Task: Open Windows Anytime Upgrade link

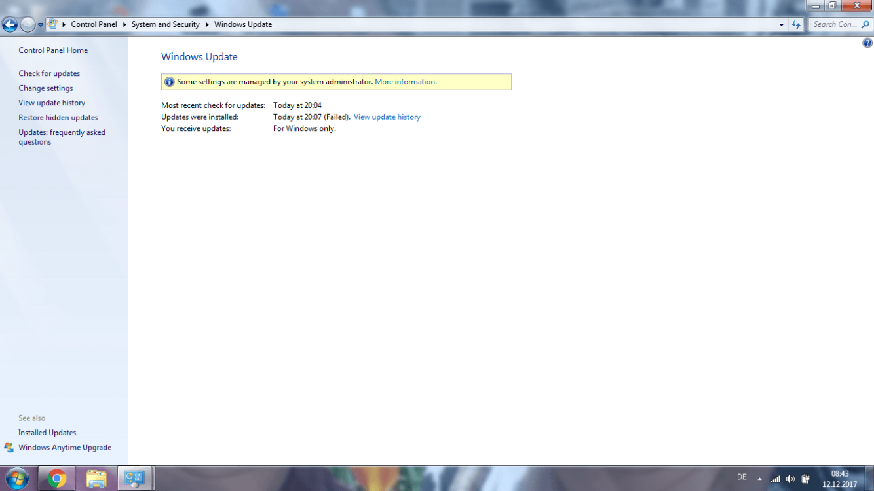Action: click(x=65, y=448)
